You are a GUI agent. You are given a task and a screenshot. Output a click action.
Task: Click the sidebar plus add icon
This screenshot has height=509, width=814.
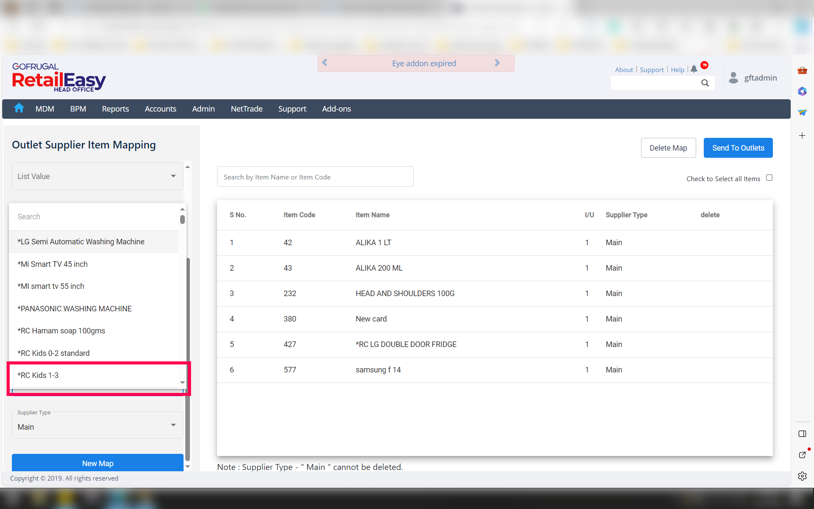point(802,136)
